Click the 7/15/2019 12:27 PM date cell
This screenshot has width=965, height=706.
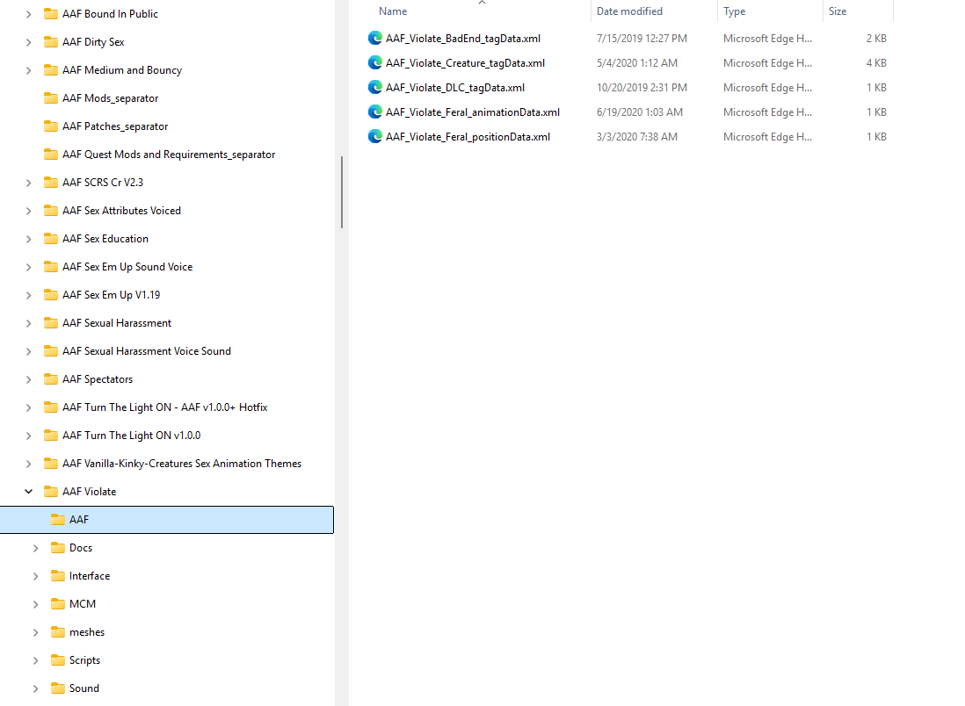click(x=642, y=38)
